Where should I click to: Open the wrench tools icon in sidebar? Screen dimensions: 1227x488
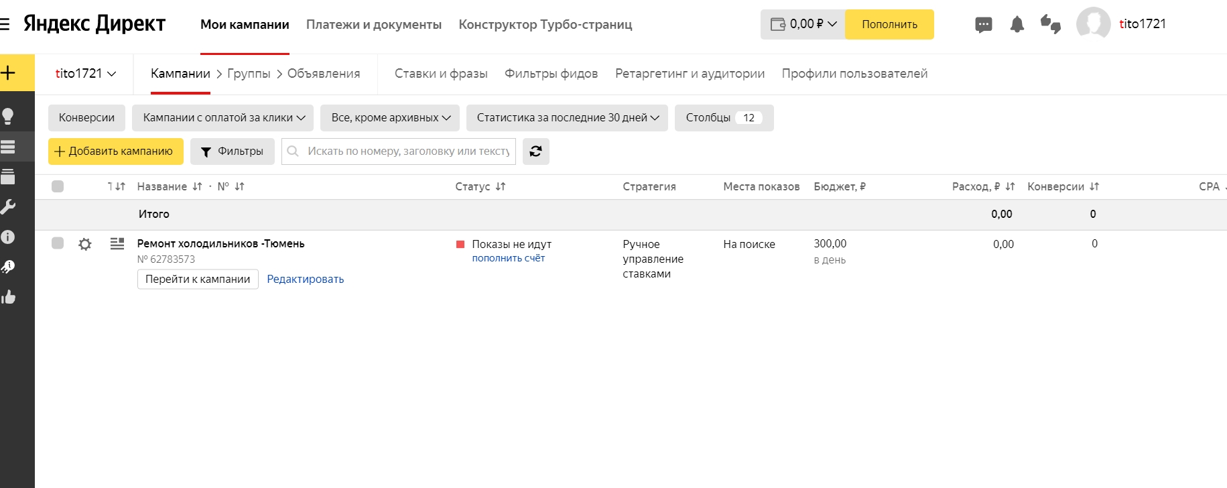8,206
